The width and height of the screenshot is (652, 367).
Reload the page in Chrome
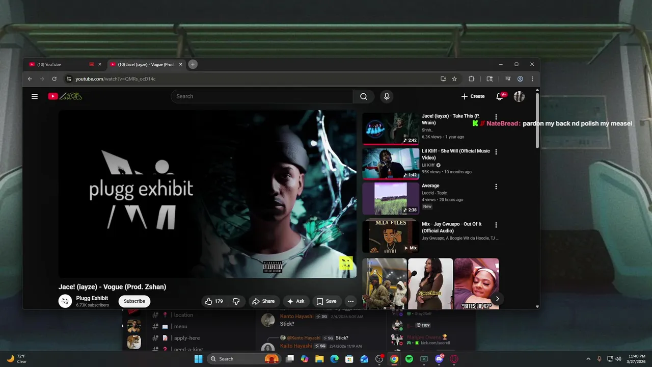(x=55, y=79)
